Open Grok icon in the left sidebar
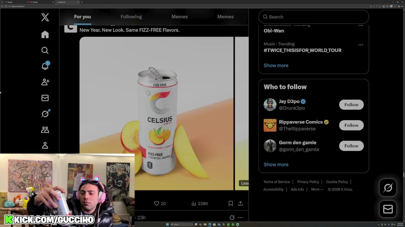This screenshot has width=405, height=227. tap(45, 114)
